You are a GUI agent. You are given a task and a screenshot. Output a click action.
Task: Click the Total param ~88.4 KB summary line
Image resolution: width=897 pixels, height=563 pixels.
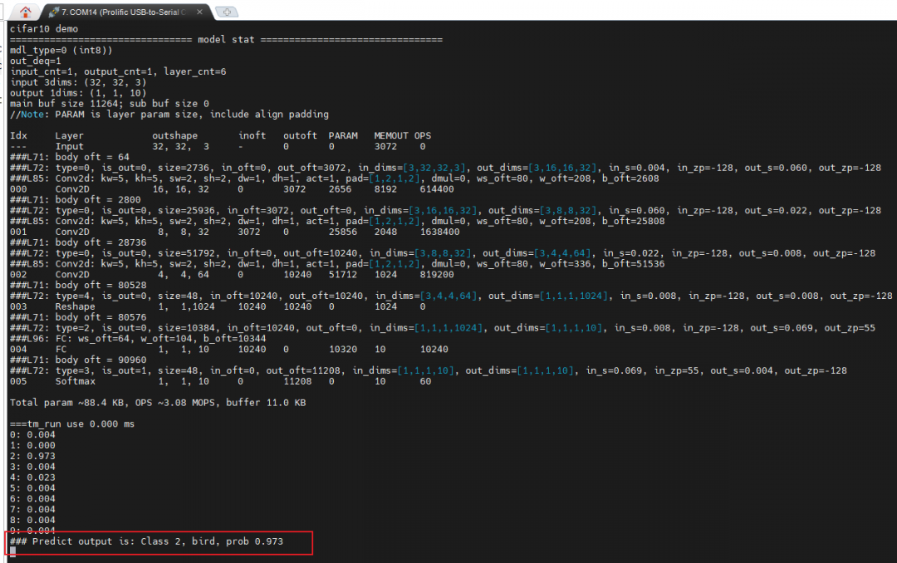point(158,403)
